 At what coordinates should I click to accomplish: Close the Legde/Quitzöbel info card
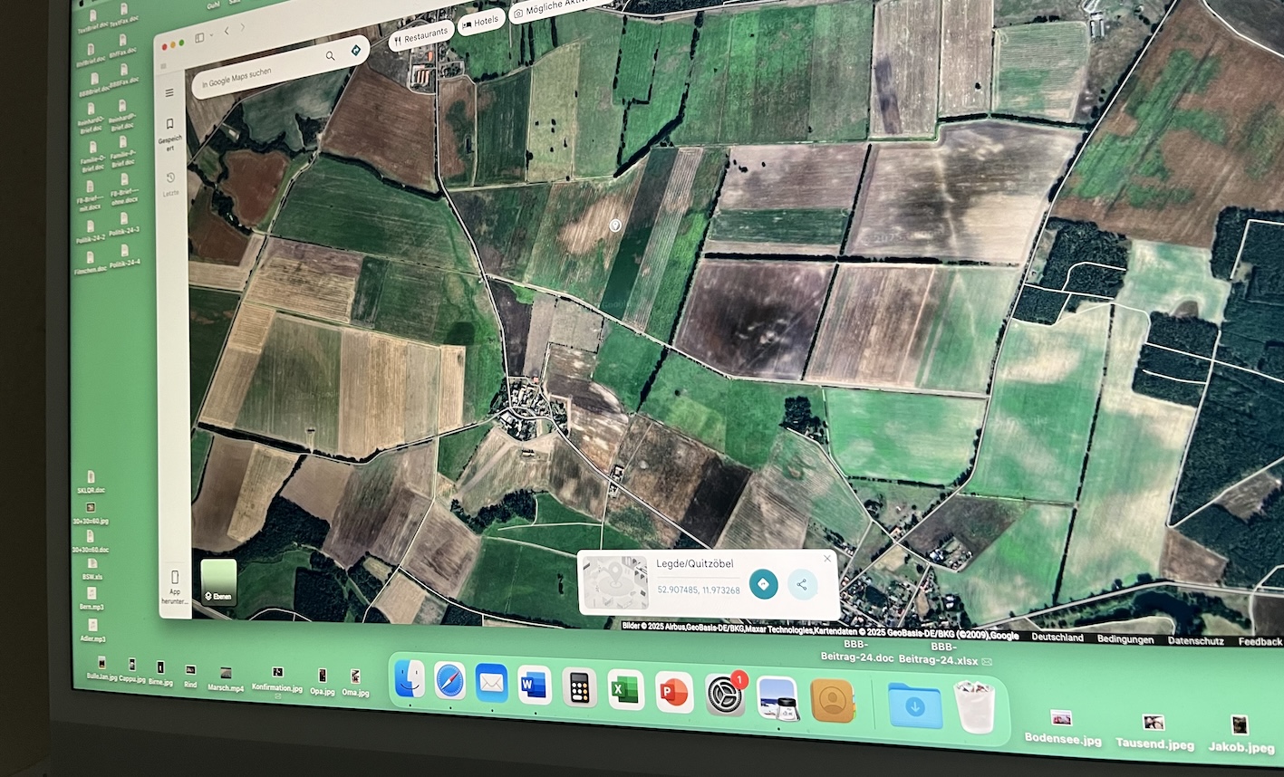coord(826,559)
